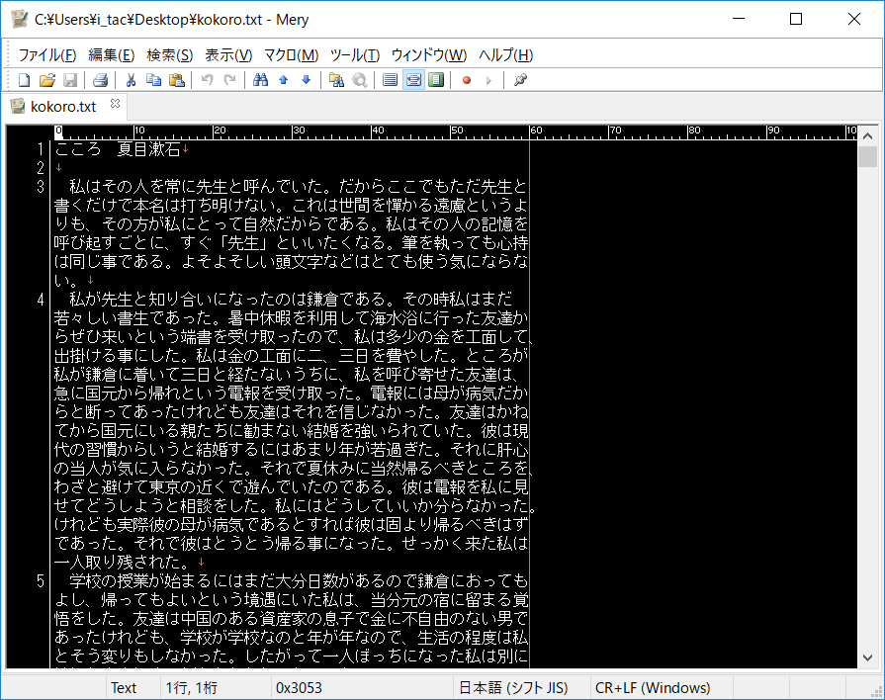Click line number 4 in the margin

(x=41, y=300)
